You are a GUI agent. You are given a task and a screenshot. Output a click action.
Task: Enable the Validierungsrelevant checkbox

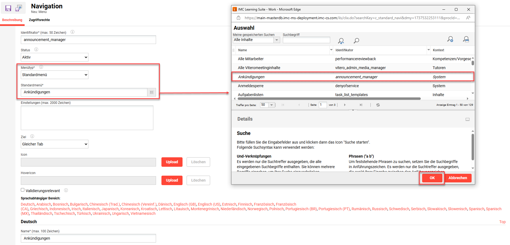click(23, 190)
